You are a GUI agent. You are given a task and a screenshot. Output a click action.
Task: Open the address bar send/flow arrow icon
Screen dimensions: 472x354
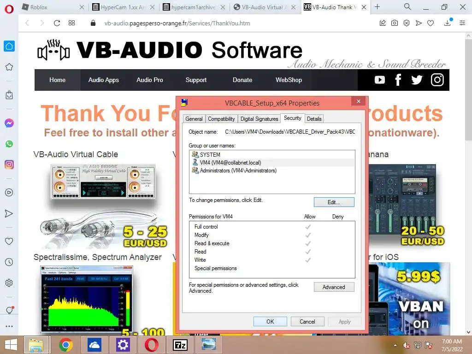point(419,23)
